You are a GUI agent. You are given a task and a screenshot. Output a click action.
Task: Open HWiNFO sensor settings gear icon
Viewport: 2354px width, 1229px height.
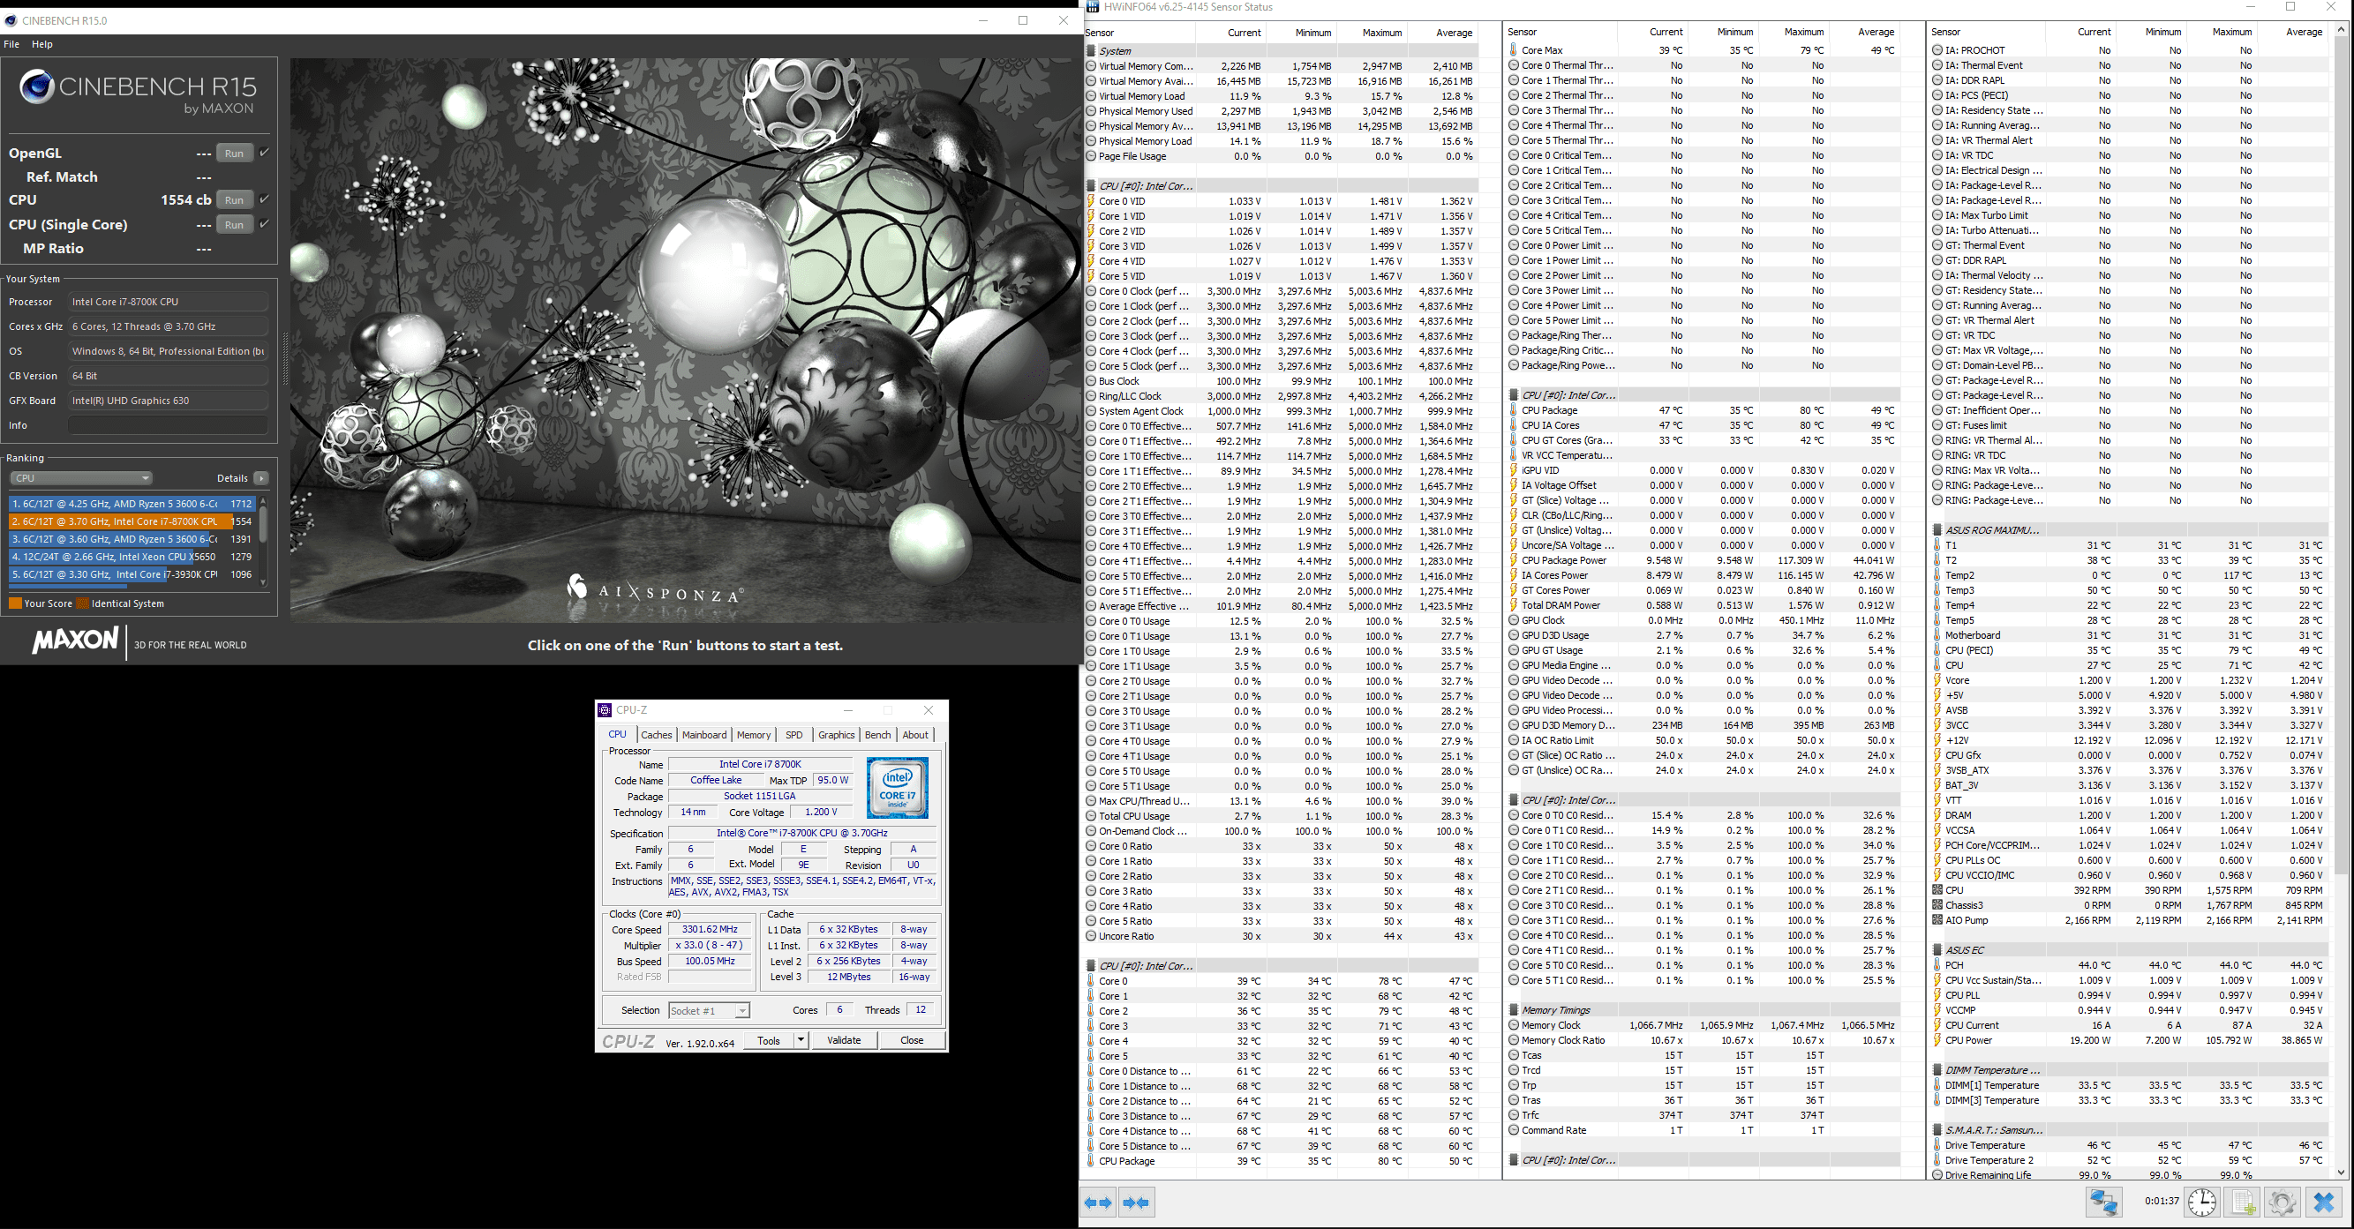click(2282, 1202)
